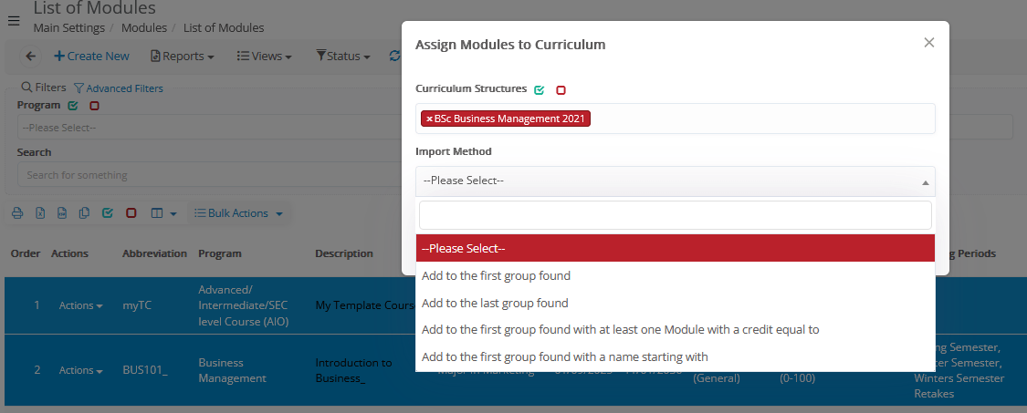Click the back arrow button
This screenshot has height=413, width=1027.
(31, 57)
